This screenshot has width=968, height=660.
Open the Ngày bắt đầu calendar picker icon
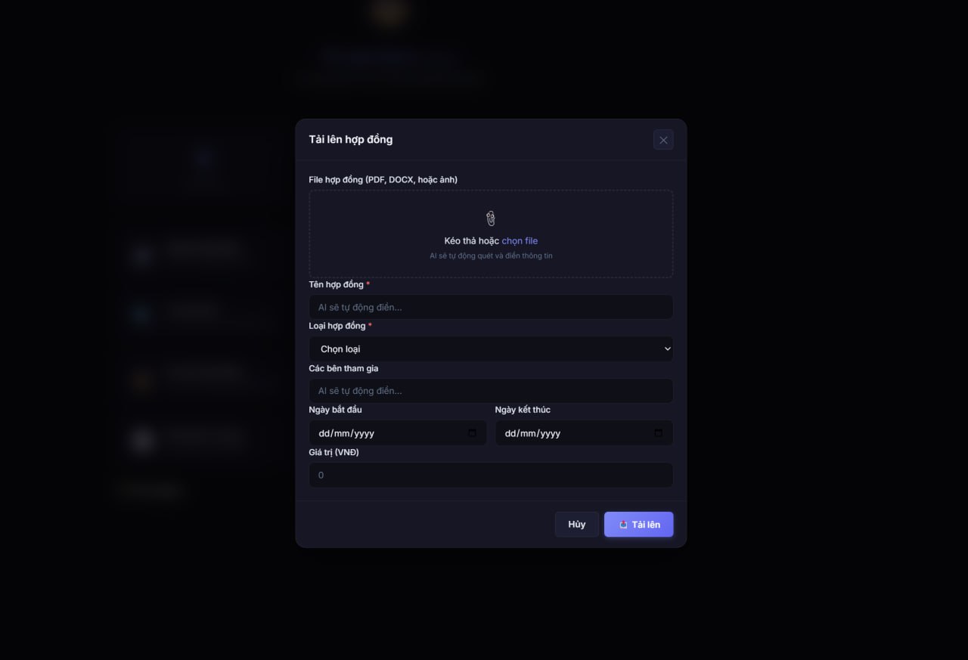click(473, 432)
